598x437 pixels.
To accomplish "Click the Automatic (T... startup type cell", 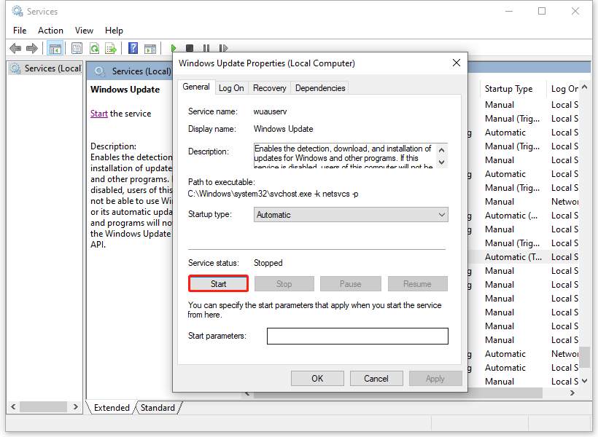I will point(513,257).
